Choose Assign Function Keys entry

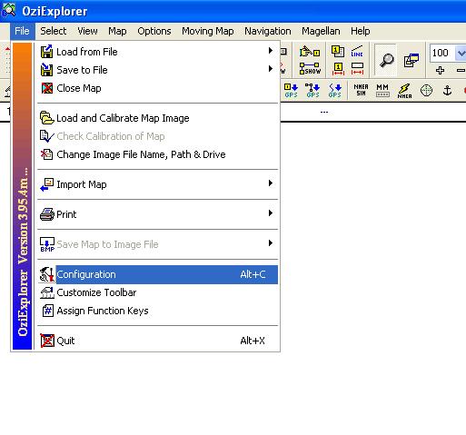(157, 311)
